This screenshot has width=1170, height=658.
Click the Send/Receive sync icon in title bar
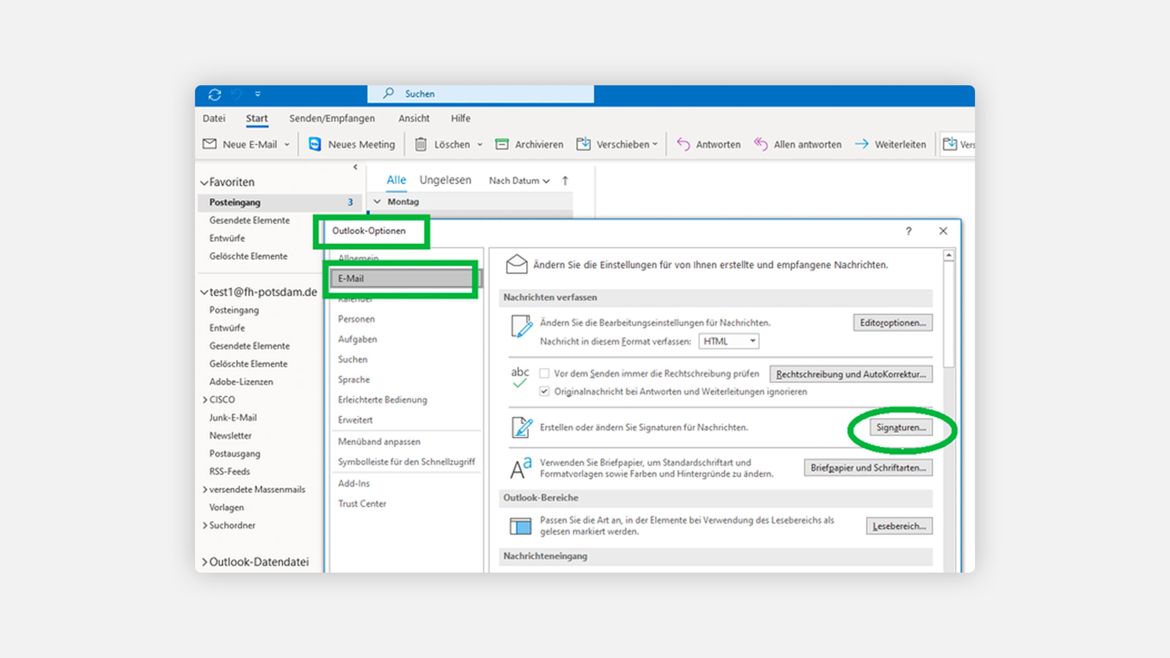tap(215, 94)
